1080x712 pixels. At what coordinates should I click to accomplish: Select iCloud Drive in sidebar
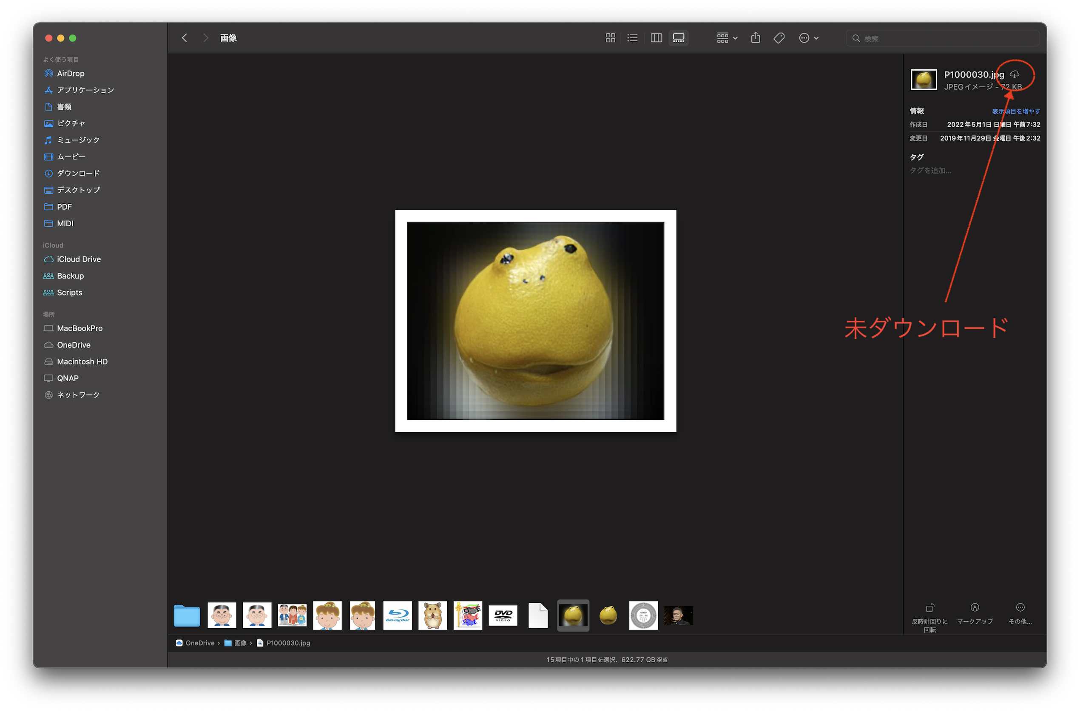(x=79, y=259)
